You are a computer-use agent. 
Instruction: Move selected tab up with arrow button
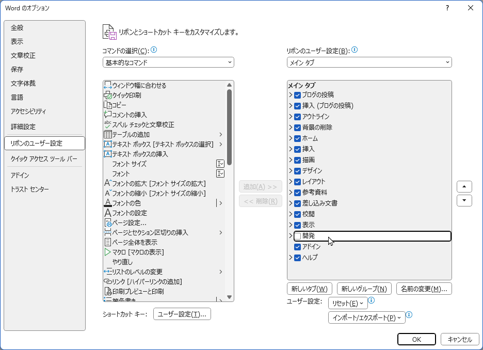464,186
